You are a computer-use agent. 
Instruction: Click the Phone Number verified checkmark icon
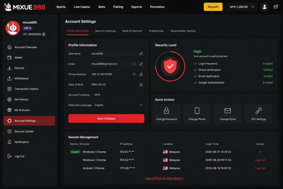(x=134, y=74)
